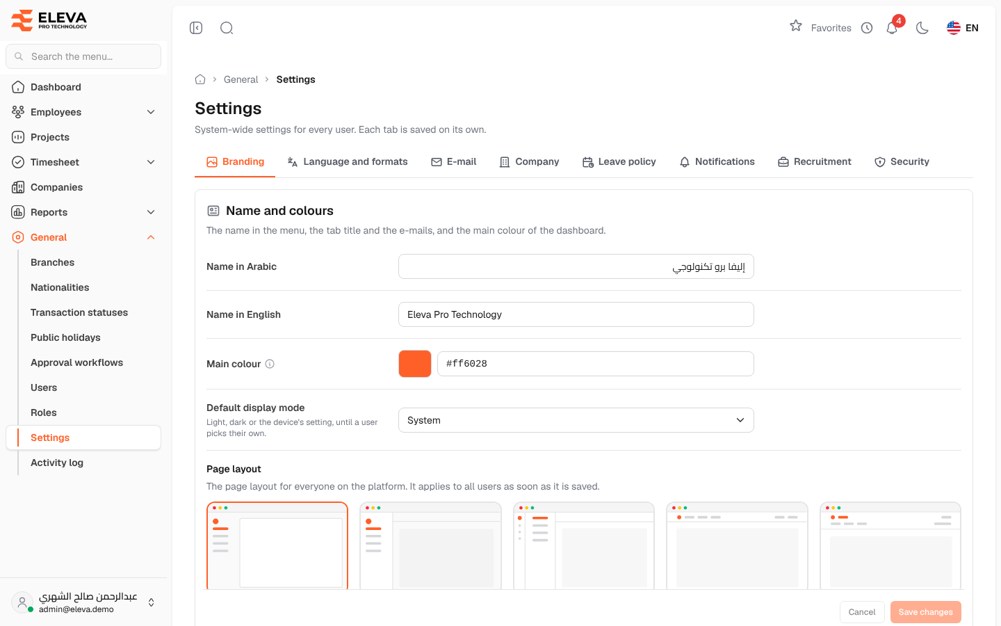Click the user avatar at sidebar bottom

point(22,602)
